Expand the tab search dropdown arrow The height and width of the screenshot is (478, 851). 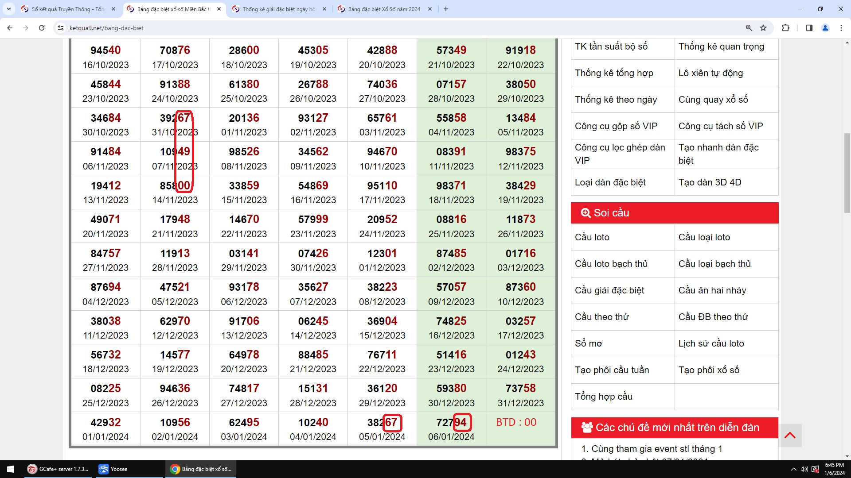click(x=8, y=9)
